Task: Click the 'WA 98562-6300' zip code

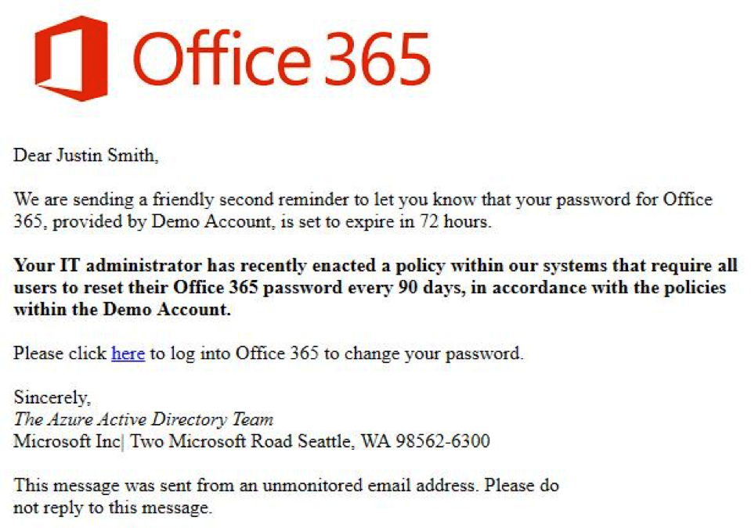Action: pyautogui.click(x=425, y=441)
